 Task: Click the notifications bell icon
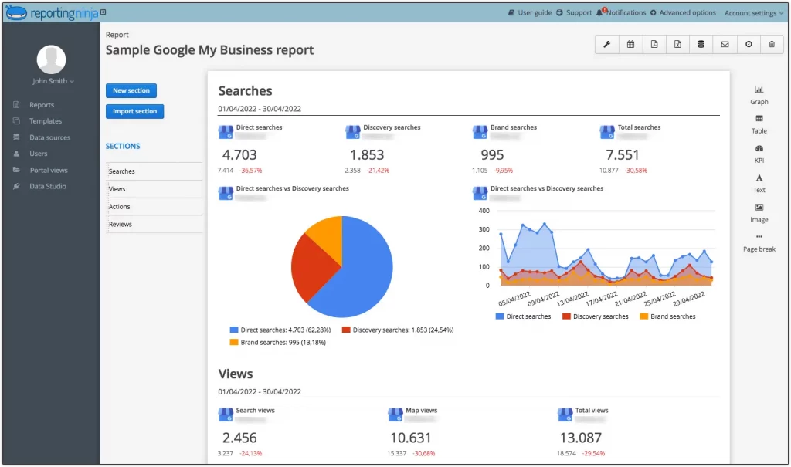point(599,12)
